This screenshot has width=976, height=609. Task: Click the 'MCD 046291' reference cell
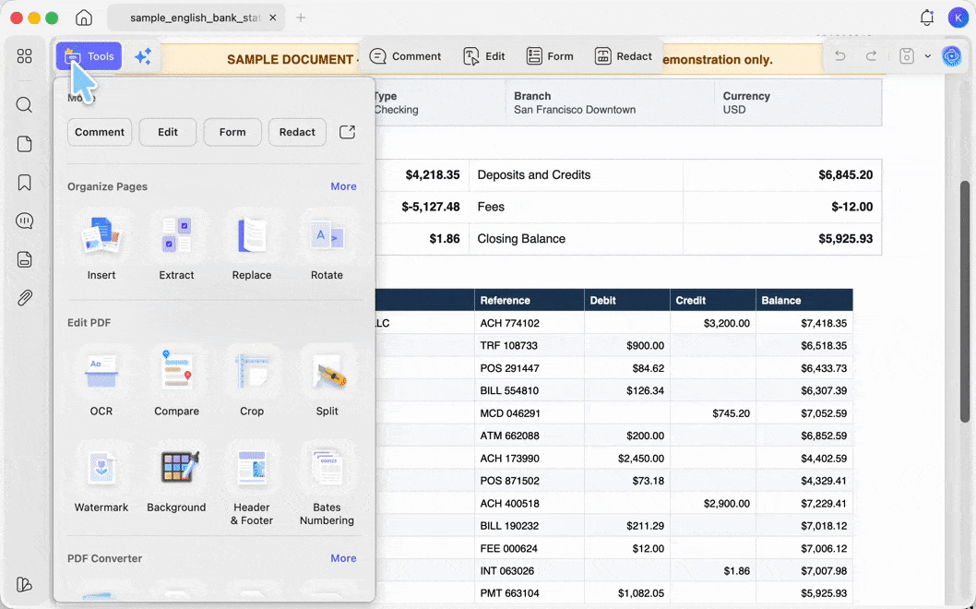[510, 413]
